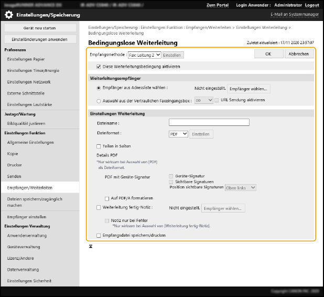Click the OK button
This screenshot has width=324, height=297.
pyautogui.click(x=268, y=54)
